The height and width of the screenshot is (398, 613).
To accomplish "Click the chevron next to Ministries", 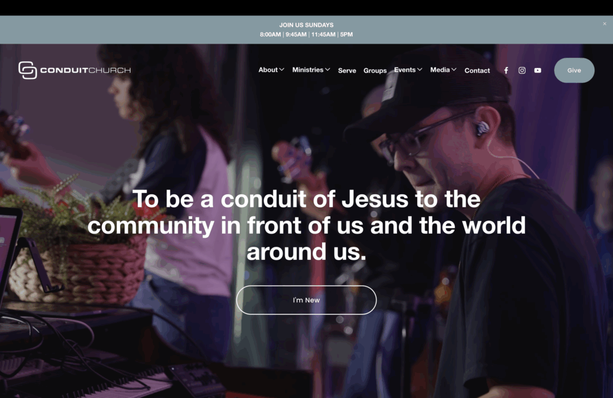I will [327, 69].
